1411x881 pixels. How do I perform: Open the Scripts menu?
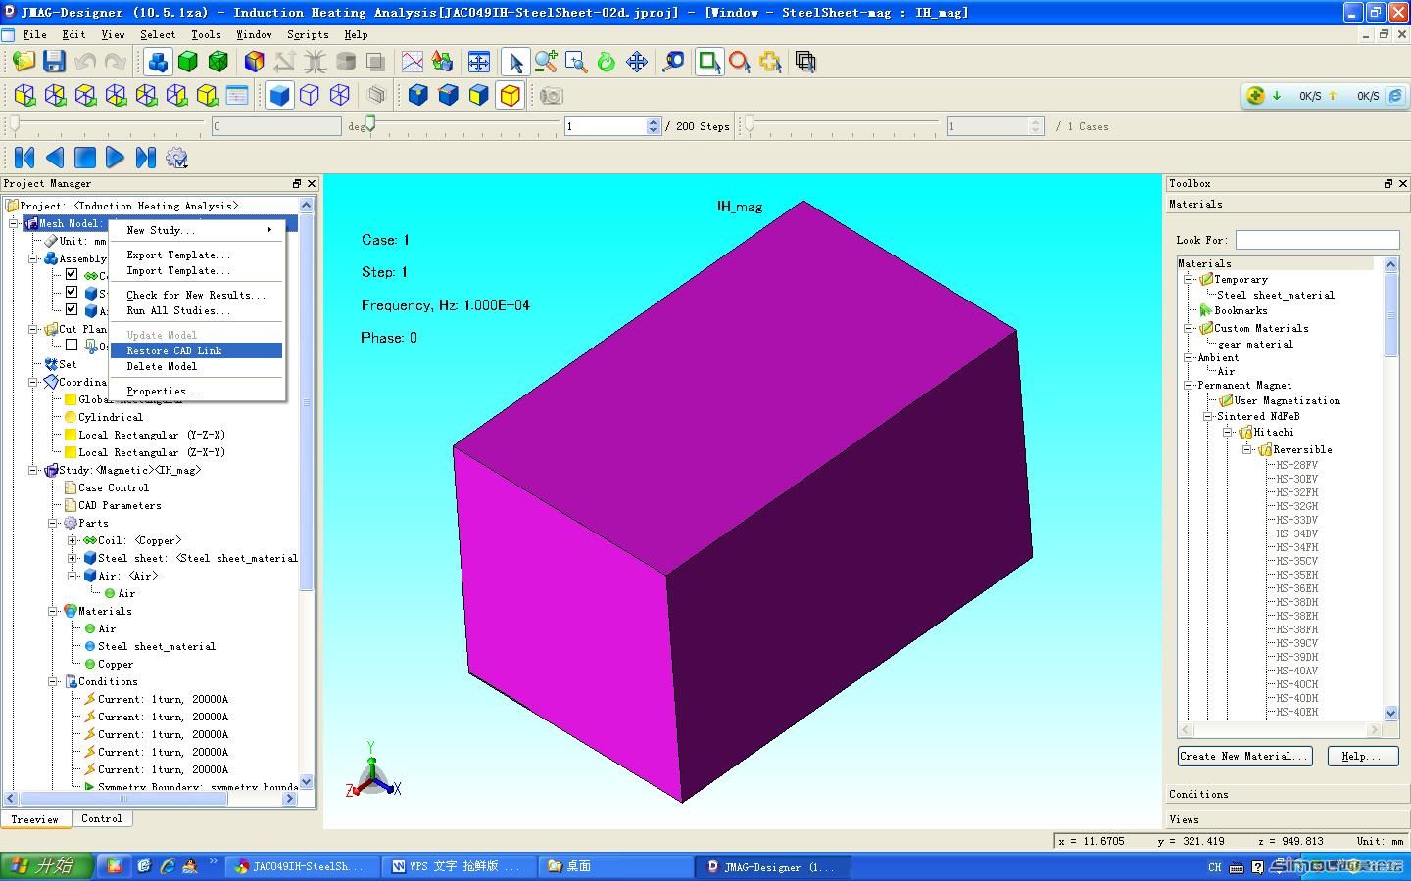tap(308, 34)
